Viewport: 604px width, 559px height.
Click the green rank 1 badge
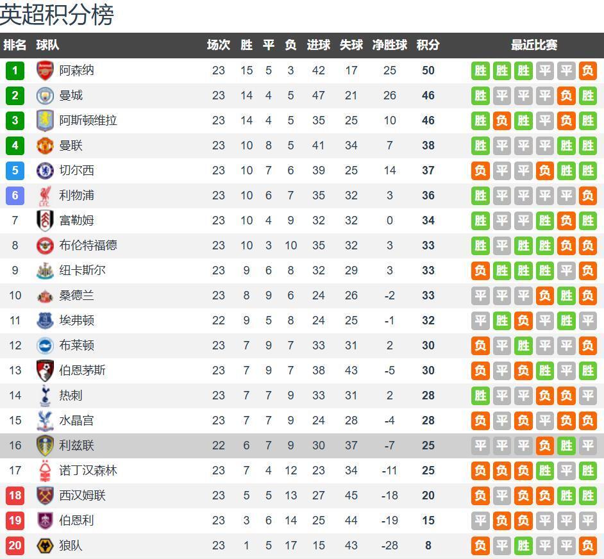[x=15, y=71]
